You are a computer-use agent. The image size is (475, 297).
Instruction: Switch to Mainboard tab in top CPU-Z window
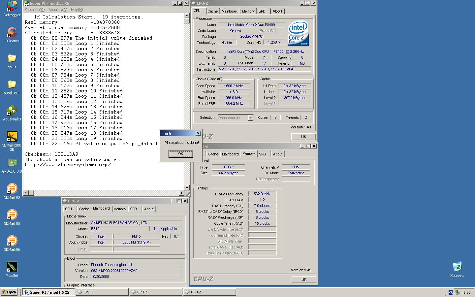point(230,11)
